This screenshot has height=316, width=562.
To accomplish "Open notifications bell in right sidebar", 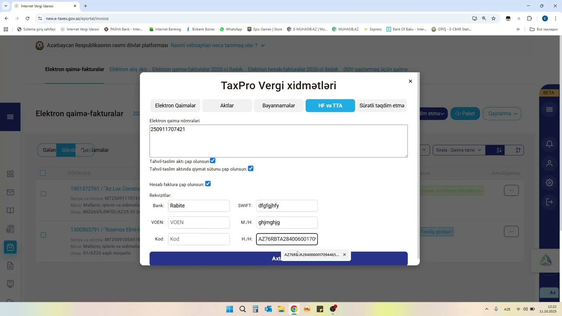I will tap(549, 144).
